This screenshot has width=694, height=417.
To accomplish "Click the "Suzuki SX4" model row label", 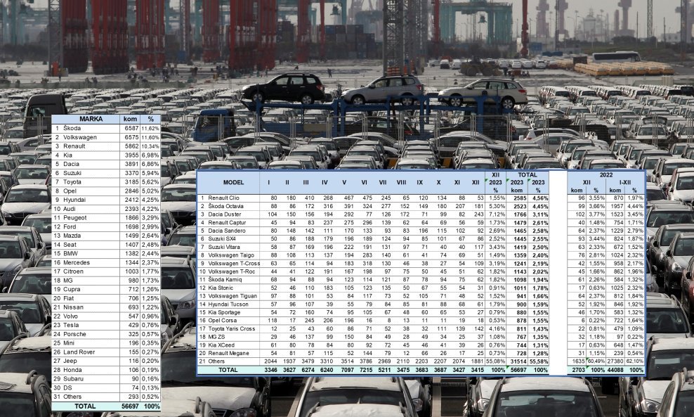I will pos(222,239).
